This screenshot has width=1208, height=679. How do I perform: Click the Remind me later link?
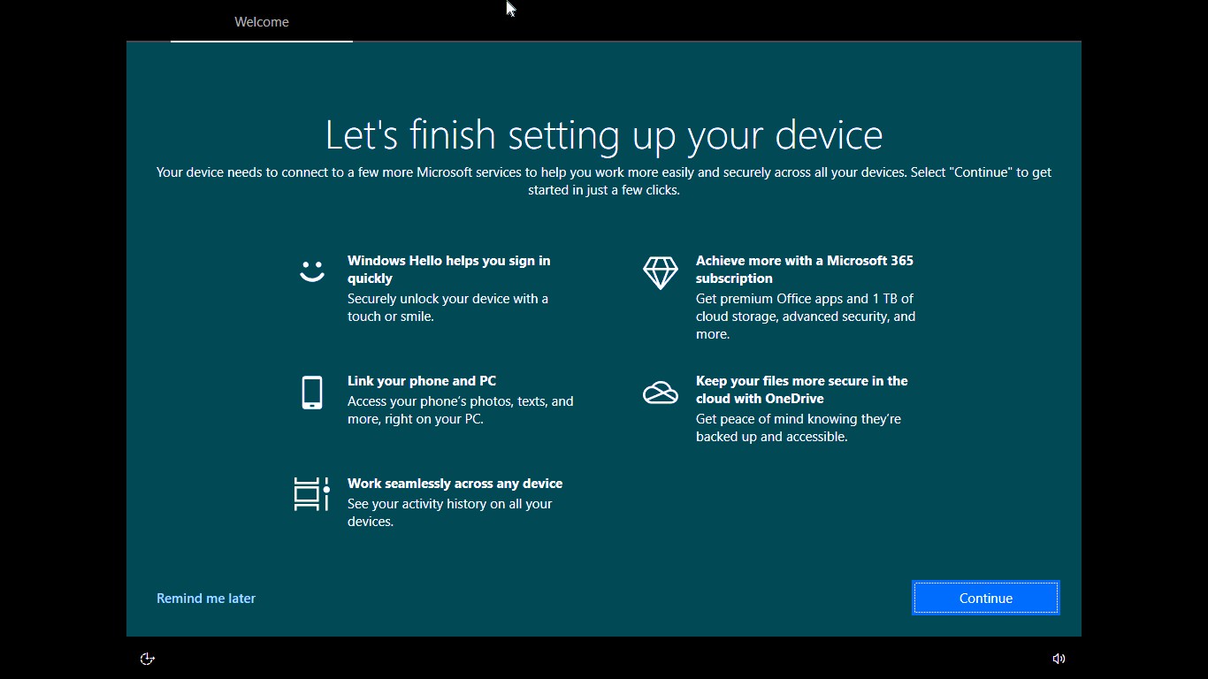206,599
